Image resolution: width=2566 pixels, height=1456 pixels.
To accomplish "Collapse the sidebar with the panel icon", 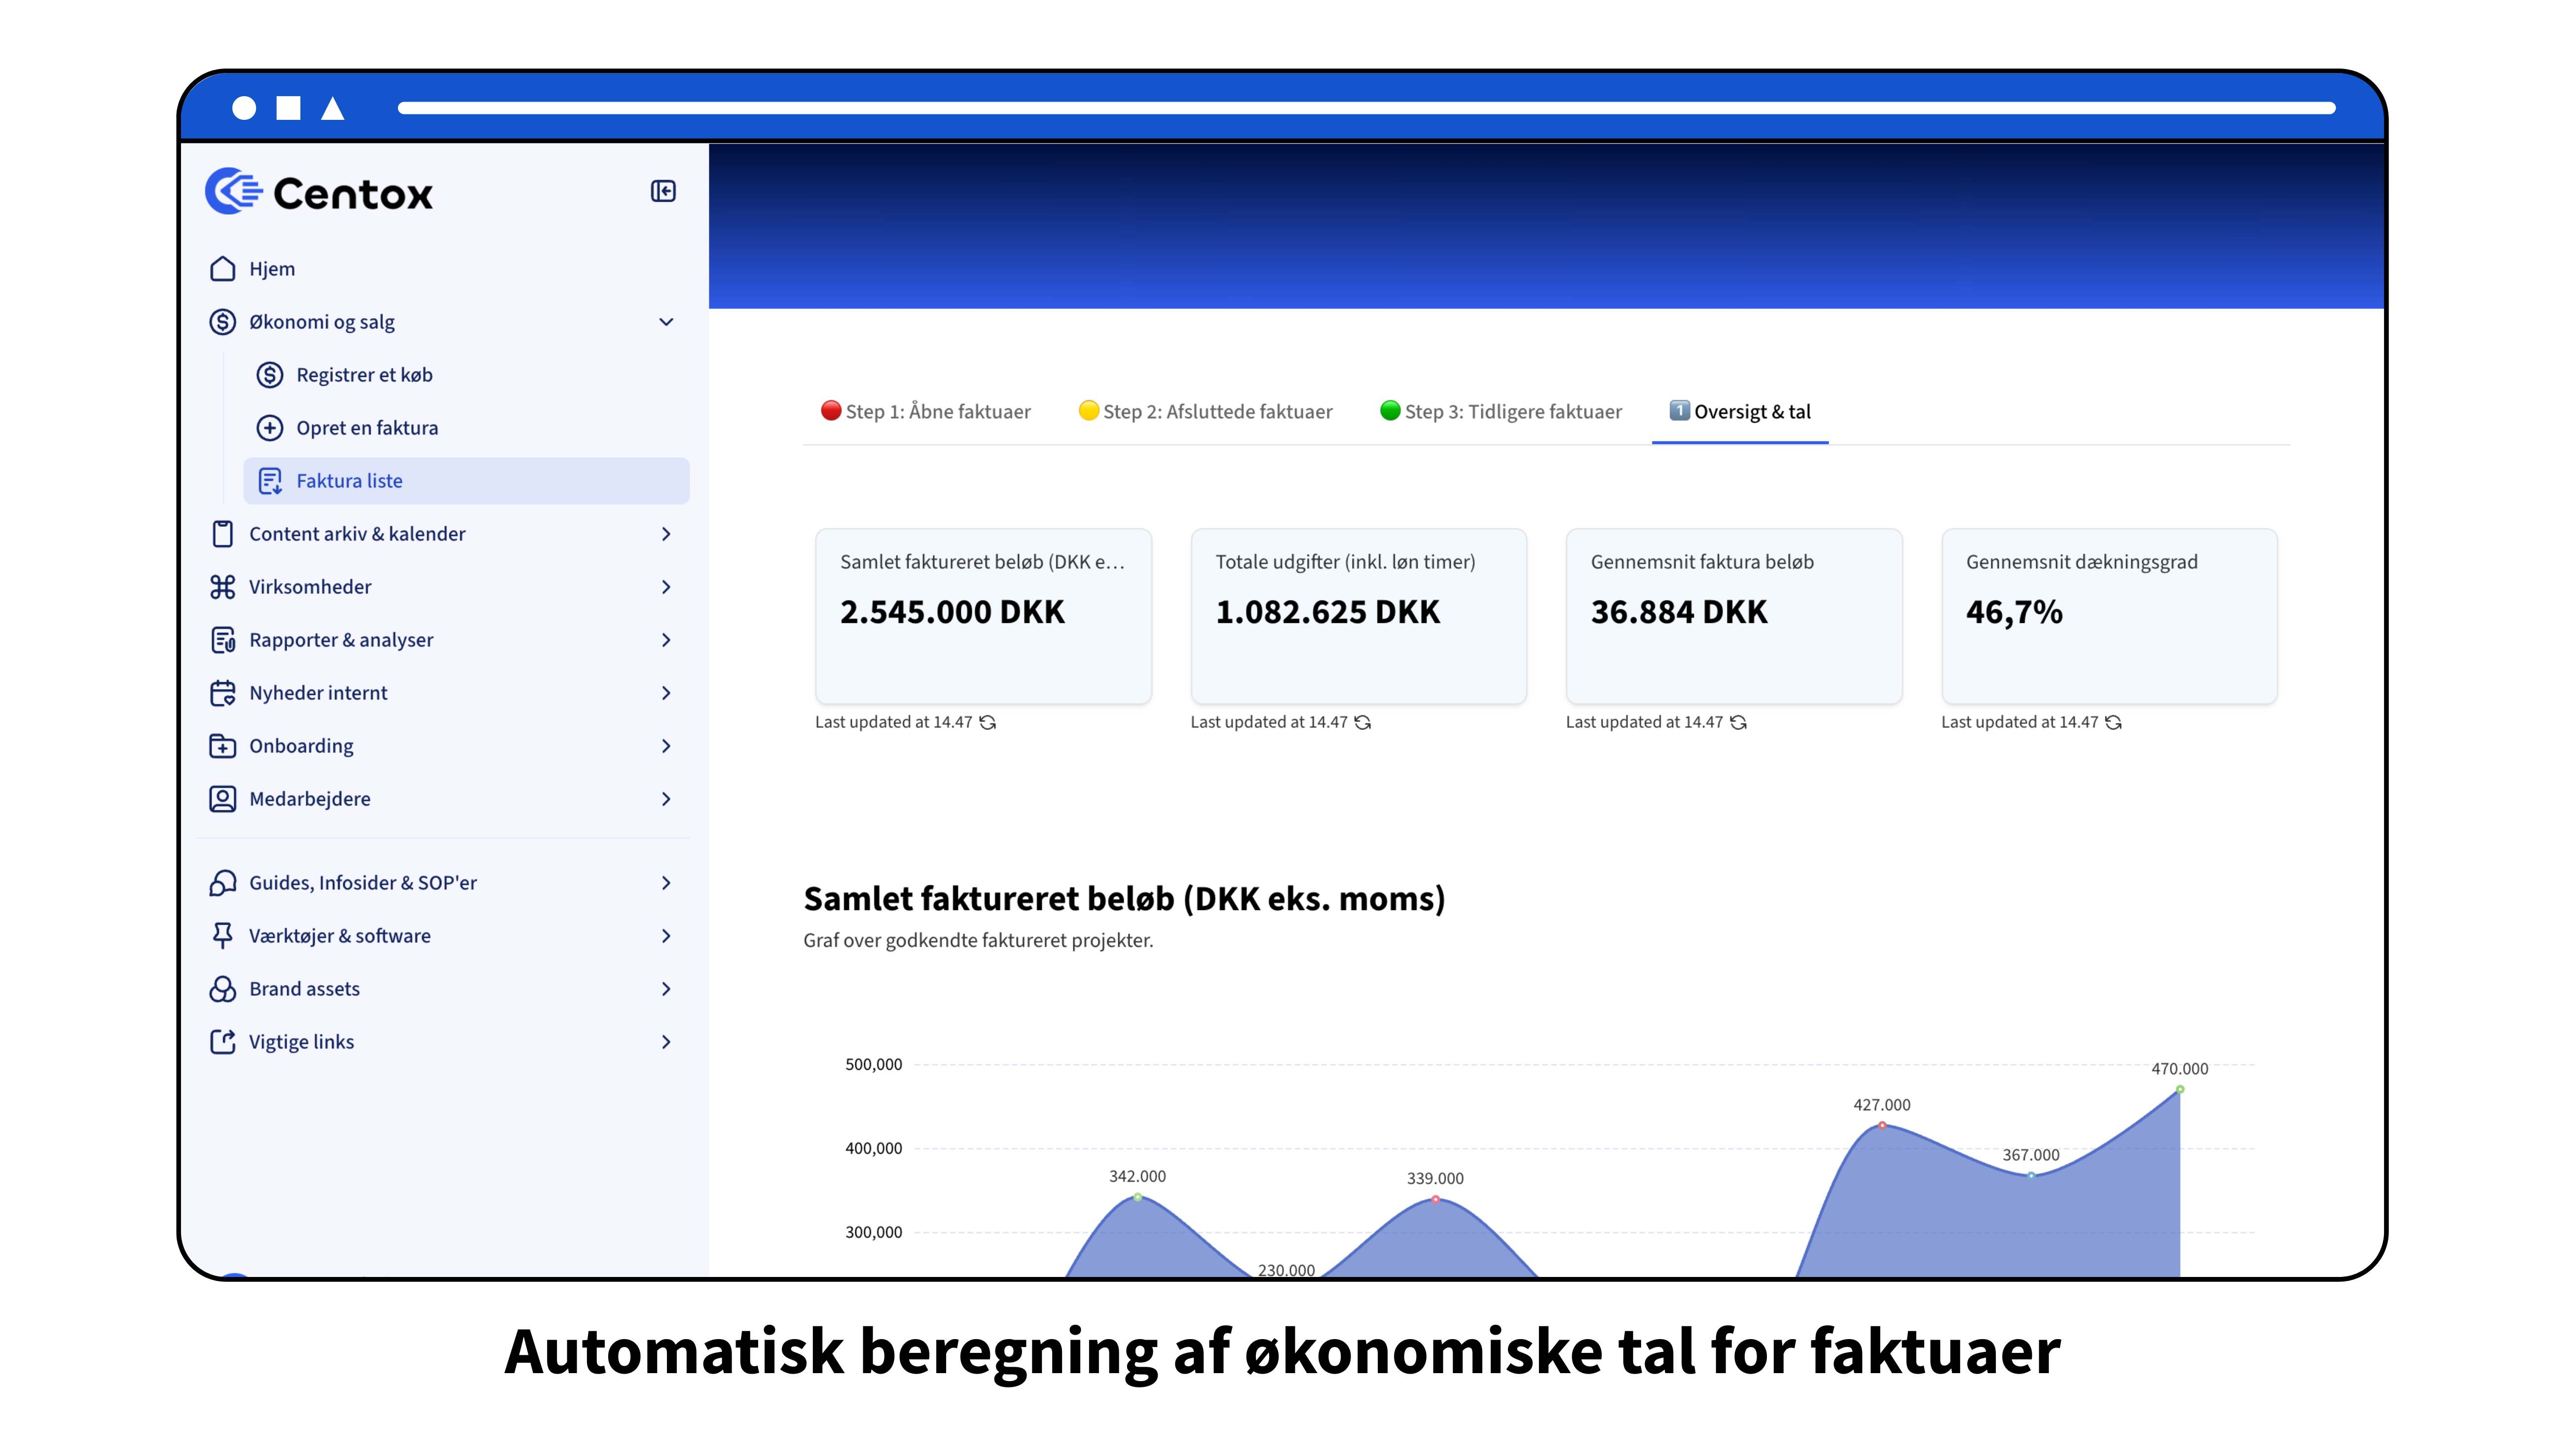I will pyautogui.click(x=663, y=191).
